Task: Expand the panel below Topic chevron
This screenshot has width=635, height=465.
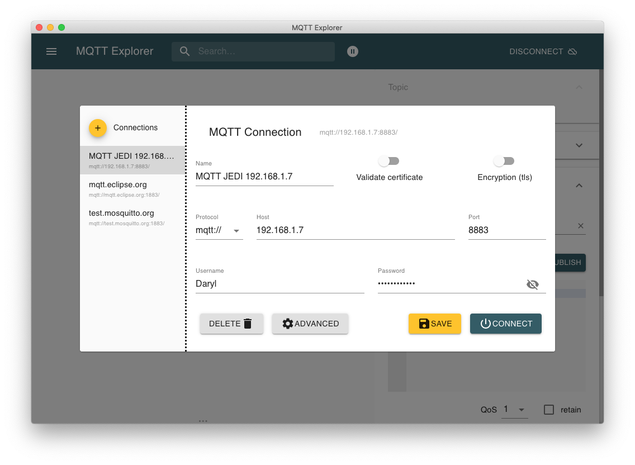Action: click(x=579, y=145)
